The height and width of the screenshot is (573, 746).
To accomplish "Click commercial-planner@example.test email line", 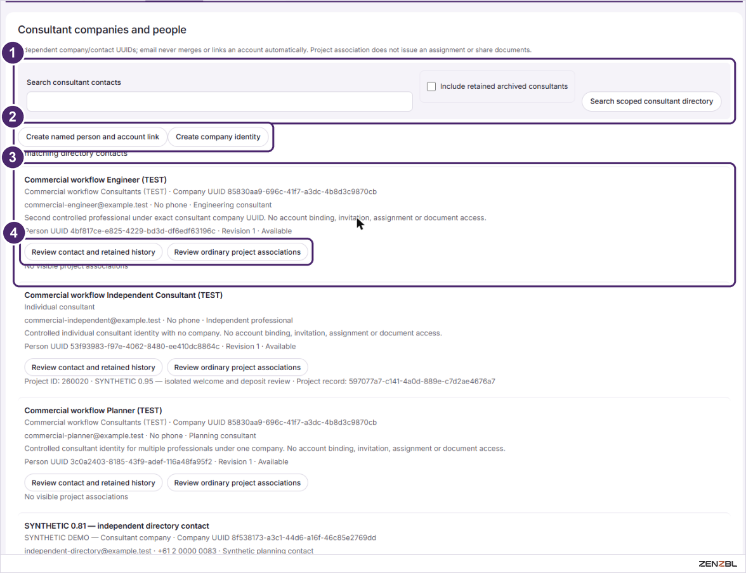I will click(140, 435).
